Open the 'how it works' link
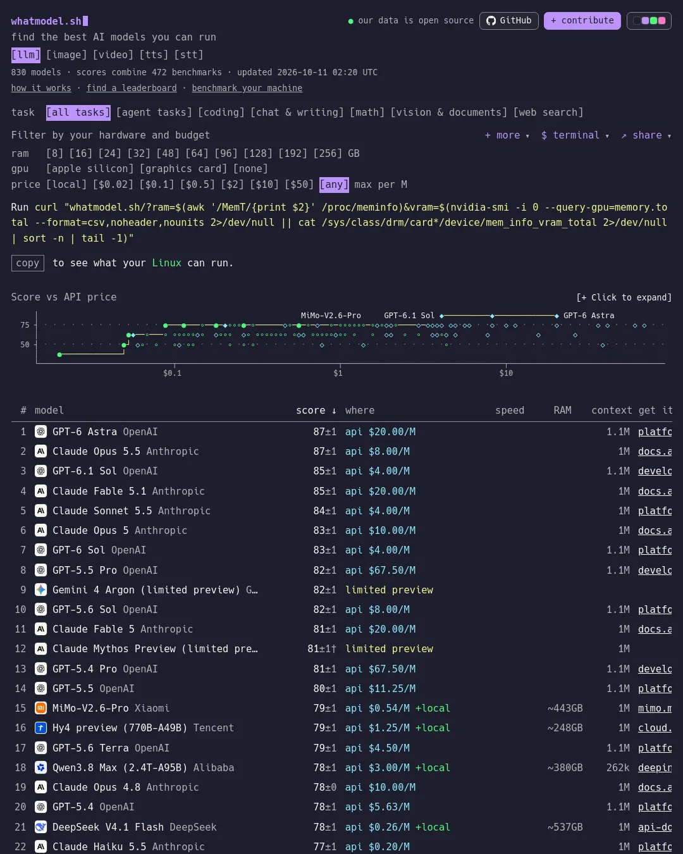The width and height of the screenshot is (683, 854). coord(41,89)
